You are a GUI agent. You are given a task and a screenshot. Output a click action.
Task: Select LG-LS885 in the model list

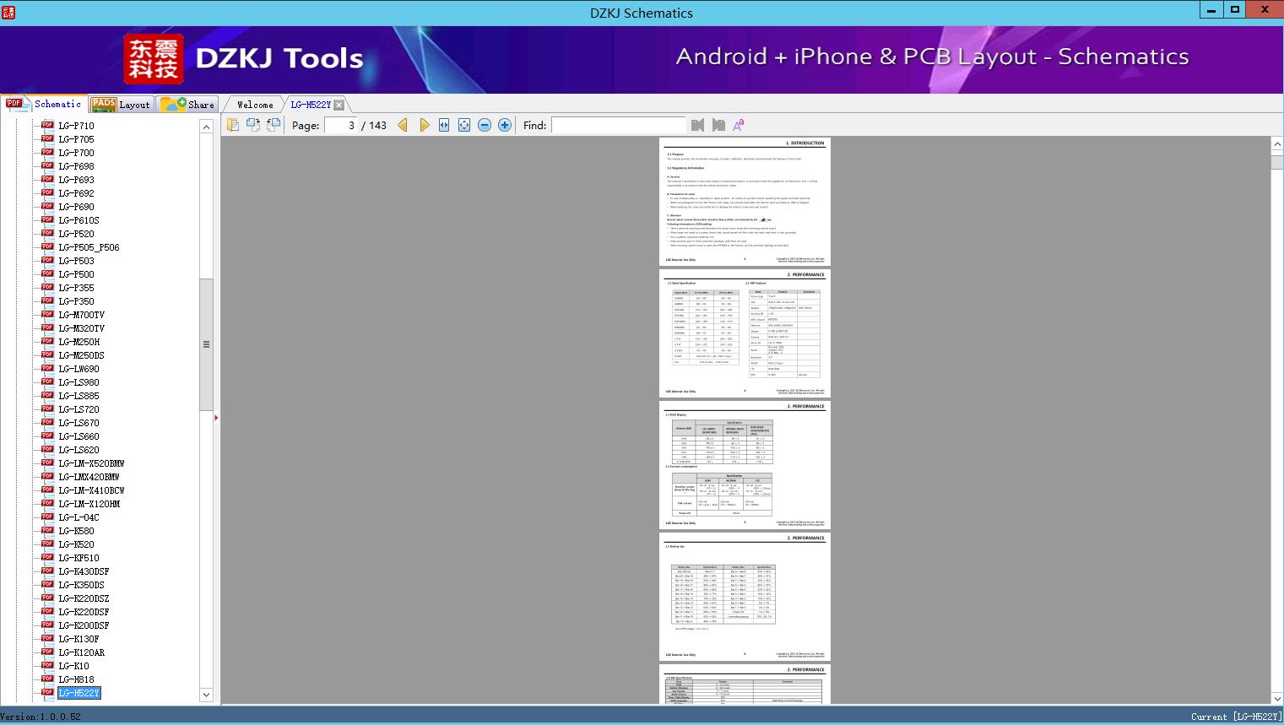coord(79,396)
